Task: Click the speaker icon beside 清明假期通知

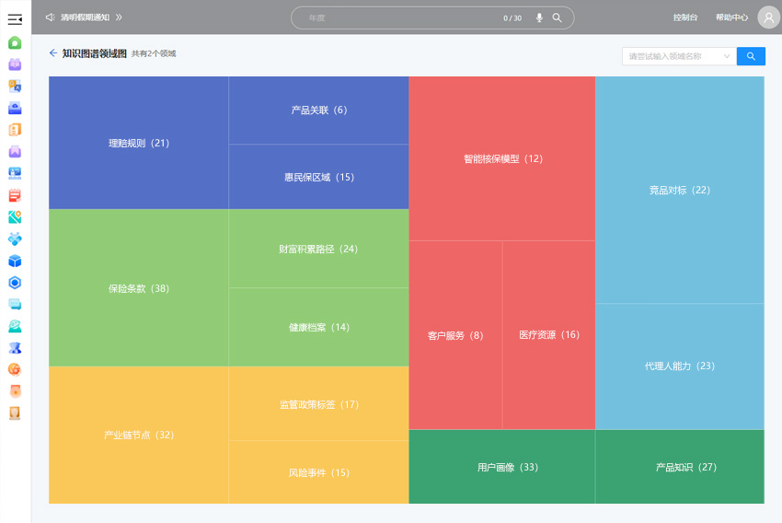Action: tap(50, 17)
